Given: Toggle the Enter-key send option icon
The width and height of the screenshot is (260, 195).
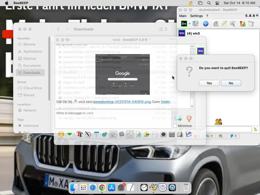Looking at the screenshot, I should point(130,134).
